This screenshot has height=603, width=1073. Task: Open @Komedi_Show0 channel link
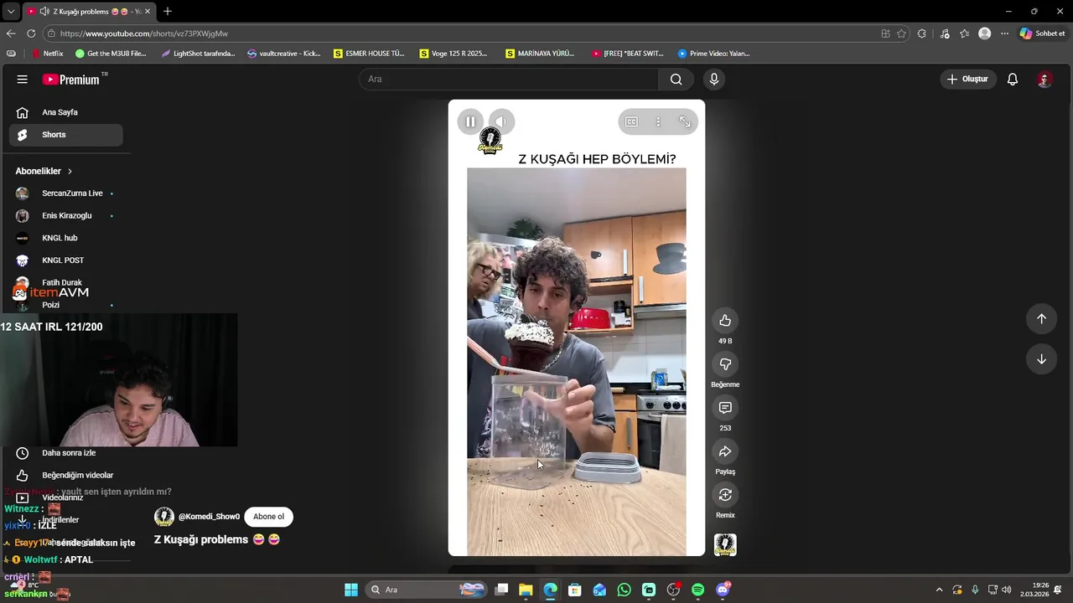click(x=209, y=517)
